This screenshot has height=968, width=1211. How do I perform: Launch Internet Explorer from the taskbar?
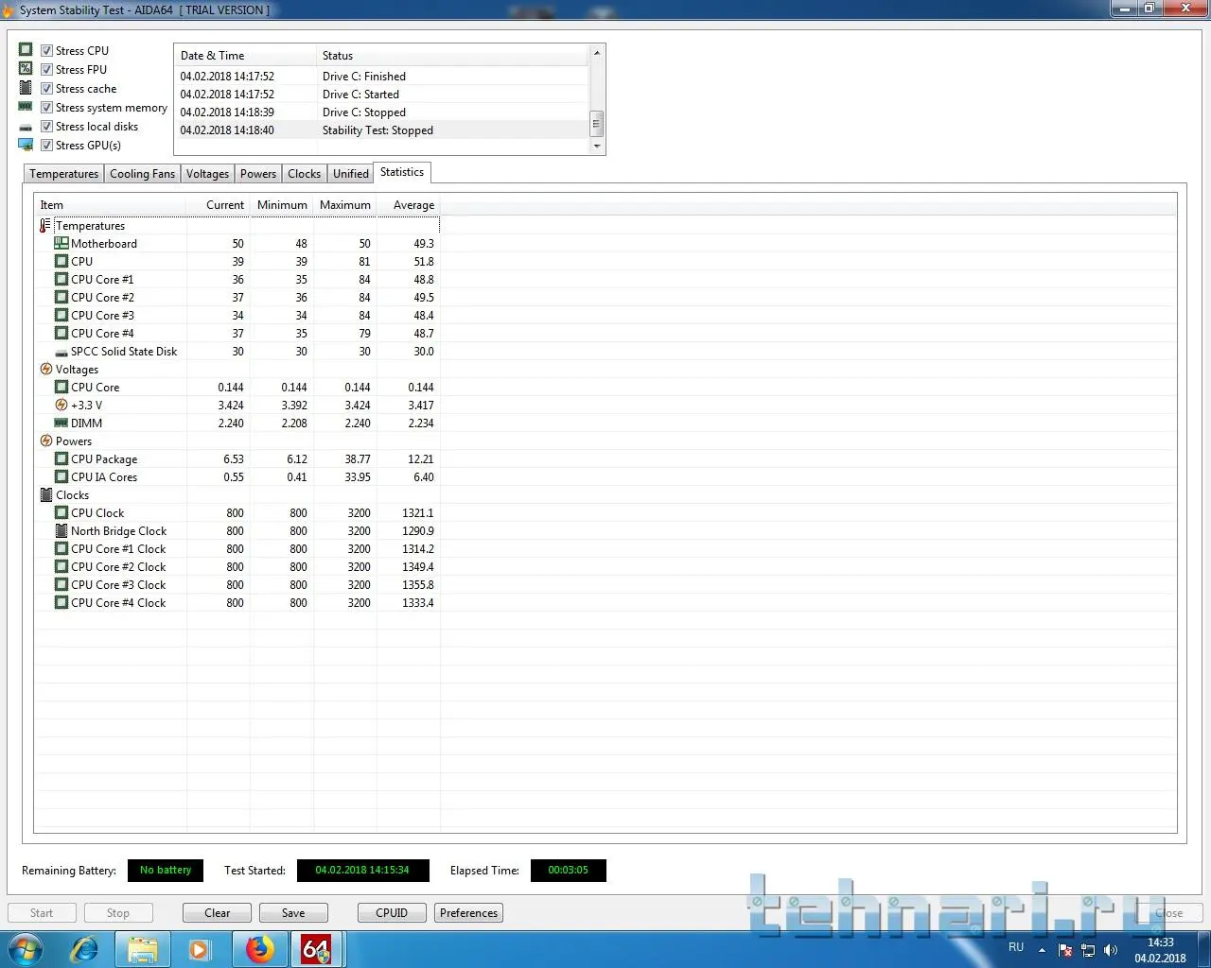(x=85, y=949)
